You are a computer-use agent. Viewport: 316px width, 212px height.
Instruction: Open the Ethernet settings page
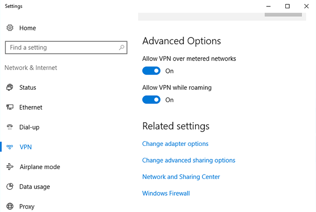click(31, 107)
